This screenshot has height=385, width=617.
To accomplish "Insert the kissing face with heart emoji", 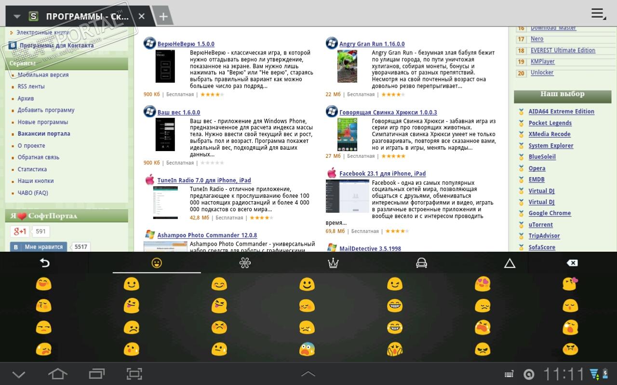I will (570, 284).
